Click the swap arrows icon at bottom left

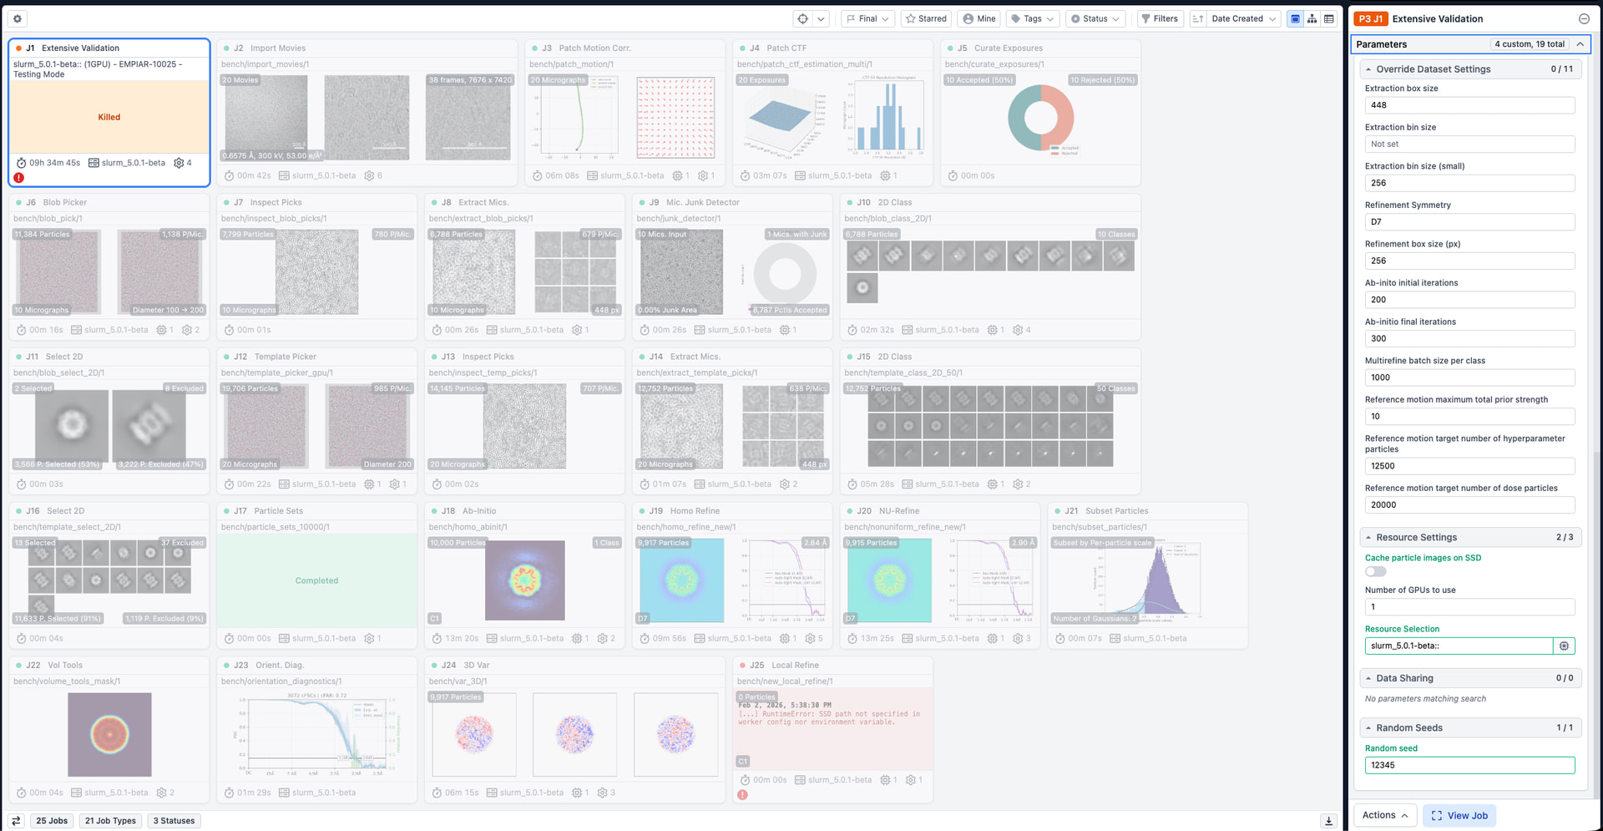[x=16, y=821]
